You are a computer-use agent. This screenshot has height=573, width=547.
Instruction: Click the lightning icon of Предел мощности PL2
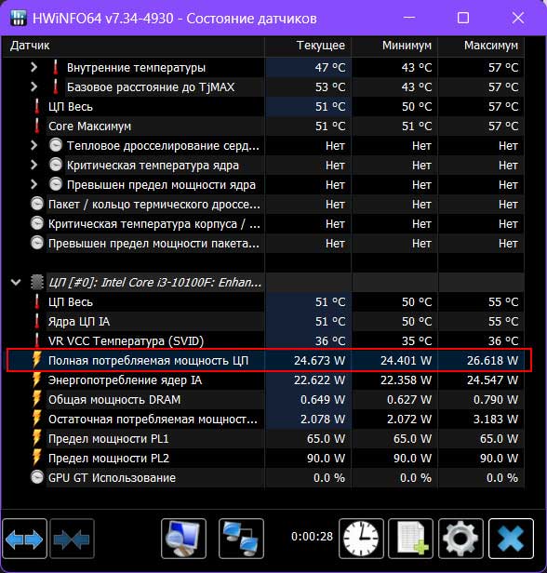point(36,458)
